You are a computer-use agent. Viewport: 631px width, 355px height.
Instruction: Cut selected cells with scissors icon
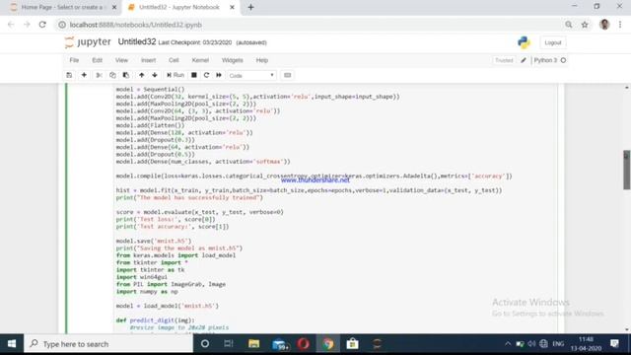[99, 75]
